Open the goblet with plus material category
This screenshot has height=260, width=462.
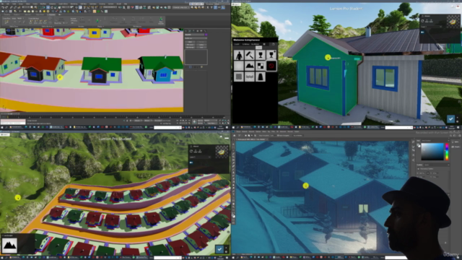271,55
